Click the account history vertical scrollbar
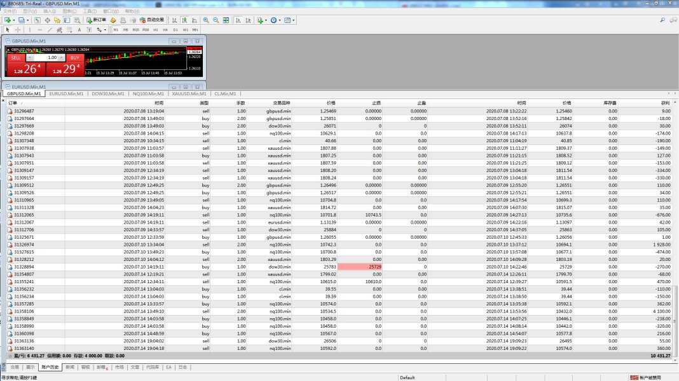The width and height of the screenshot is (679, 381). [675, 229]
